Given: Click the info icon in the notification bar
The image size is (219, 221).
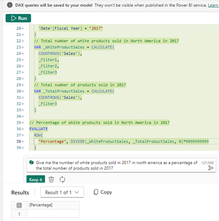Looking at the screenshot, I should point(10,5).
